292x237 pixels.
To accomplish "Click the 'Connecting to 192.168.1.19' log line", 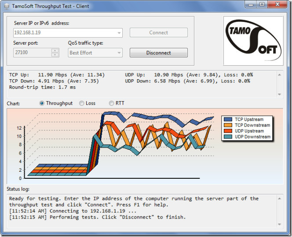I will (73, 211).
